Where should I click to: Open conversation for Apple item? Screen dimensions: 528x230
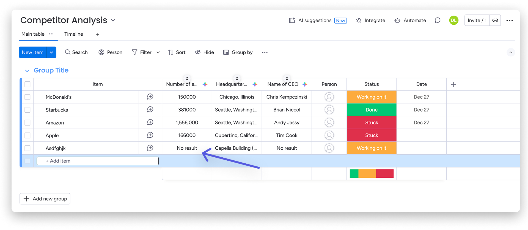(150, 135)
